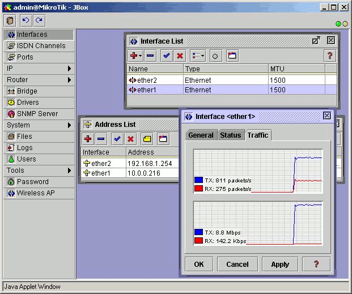Click blue TX packets legend swatch
Screen dimensions: 352x294
[x=199, y=180]
